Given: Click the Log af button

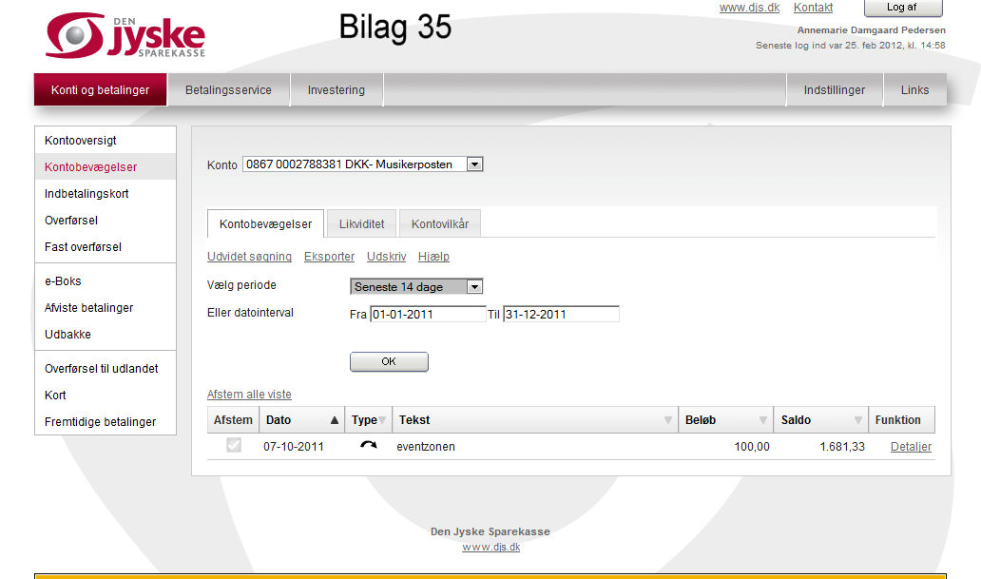Looking at the screenshot, I should (x=903, y=8).
